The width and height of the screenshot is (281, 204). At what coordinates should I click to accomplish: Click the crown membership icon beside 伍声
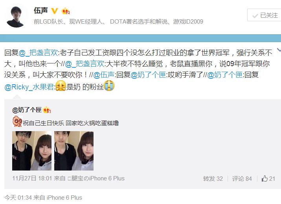(66, 11)
